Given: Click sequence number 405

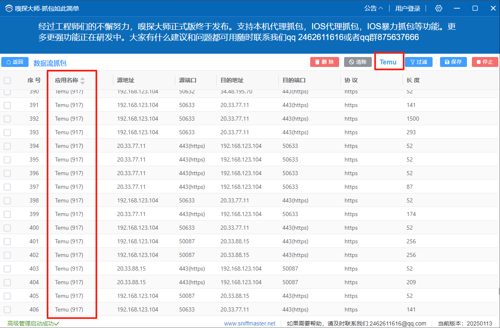Looking at the screenshot, I should 34,296.
